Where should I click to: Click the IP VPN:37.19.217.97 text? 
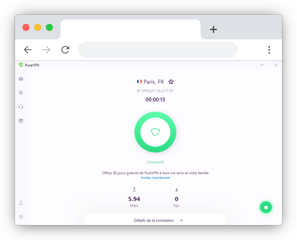(x=155, y=91)
